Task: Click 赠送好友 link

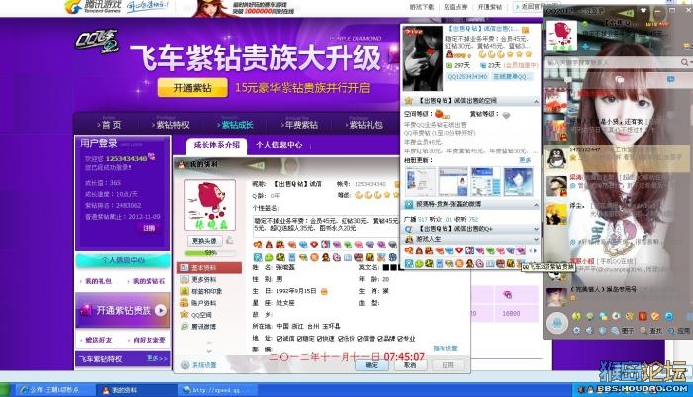Action: [x=98, y=340]
